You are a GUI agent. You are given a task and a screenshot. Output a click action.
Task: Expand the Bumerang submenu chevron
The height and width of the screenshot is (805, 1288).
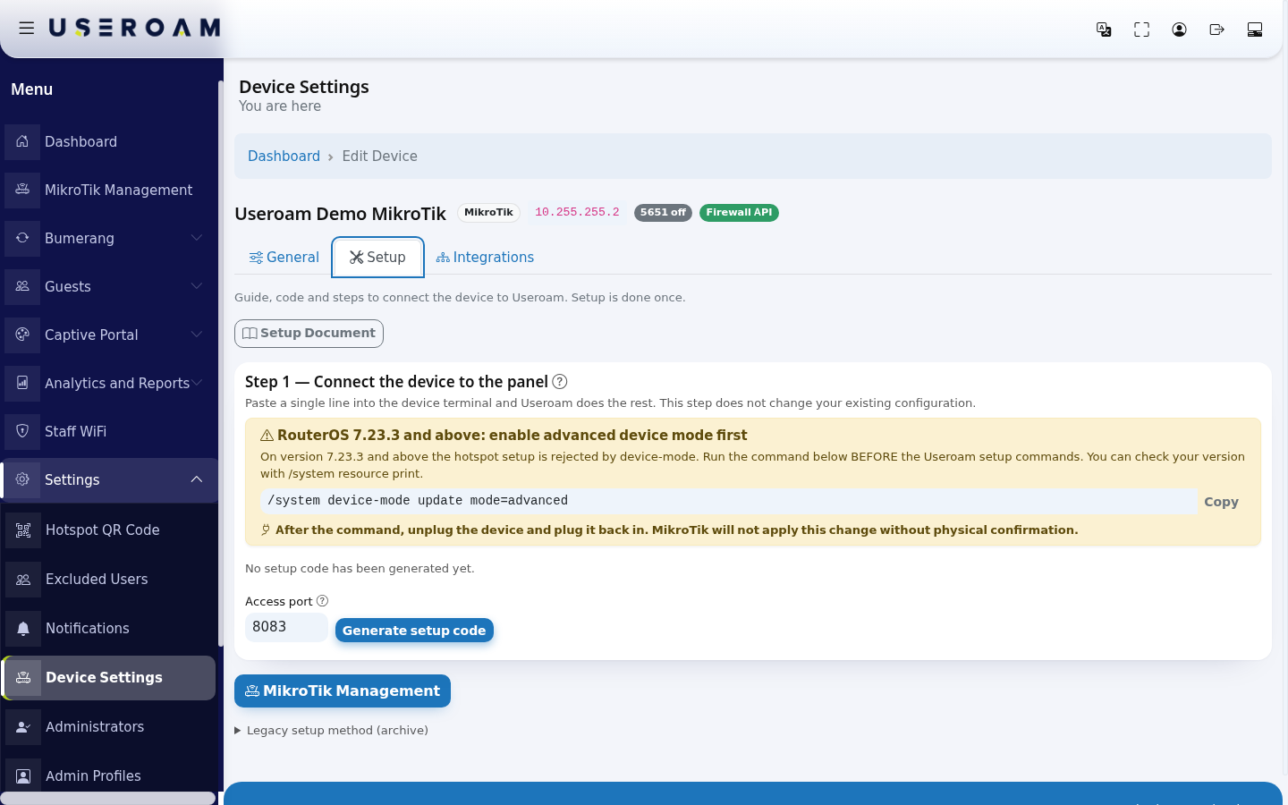[x=197, y=238]
